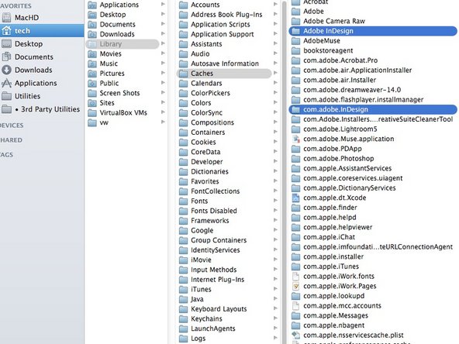Click the com.apple.mcc.accounts document icon
The width and height of the screenshot is (459, 344).
[x=296, y=306]
